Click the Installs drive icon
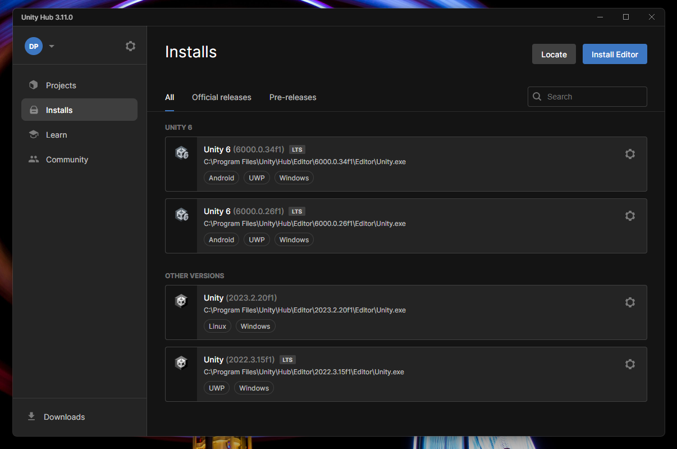677x449 pixels. pyautogui.click(x=34, y=110)
